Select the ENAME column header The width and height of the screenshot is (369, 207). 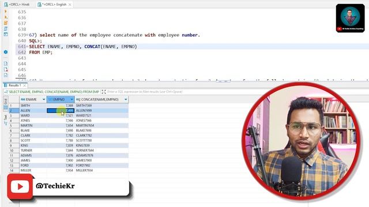coord(33,99)
